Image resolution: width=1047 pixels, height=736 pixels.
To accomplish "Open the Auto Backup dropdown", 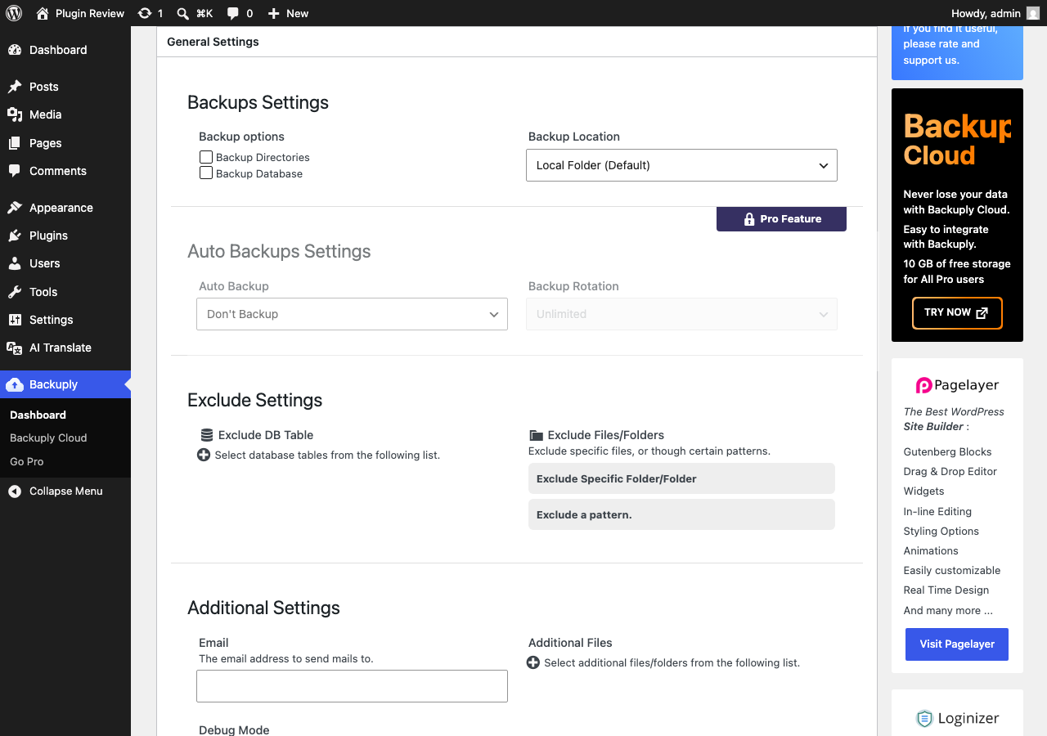I will pos(352,314).
